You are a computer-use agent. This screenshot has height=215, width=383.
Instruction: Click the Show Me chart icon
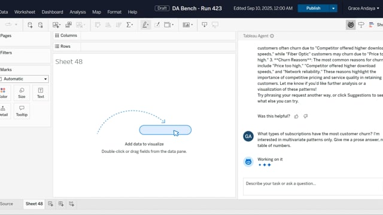click(372, 25)
